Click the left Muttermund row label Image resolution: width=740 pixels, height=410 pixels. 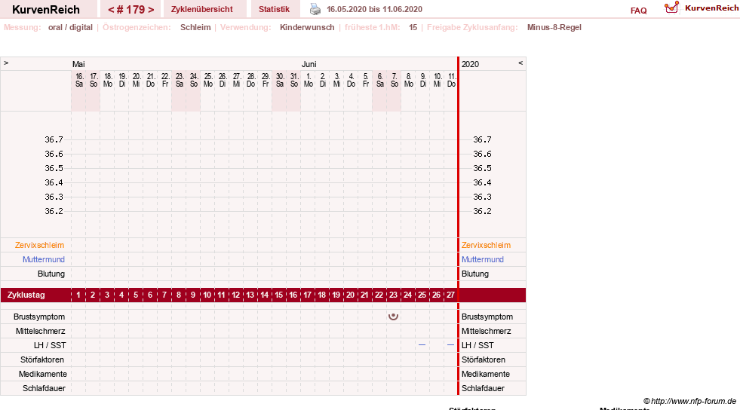tap(44, 259)
